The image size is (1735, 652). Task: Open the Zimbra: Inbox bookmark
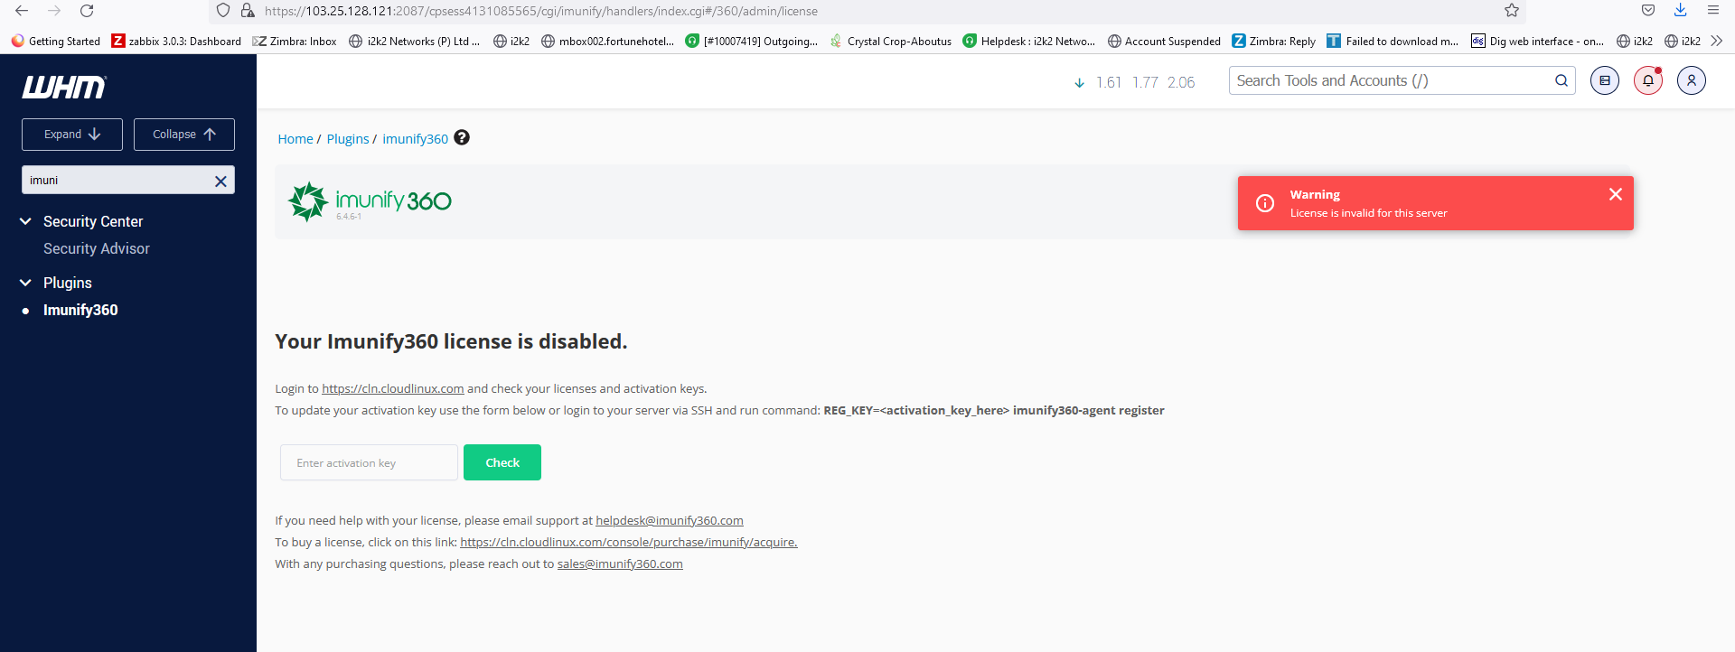tap(295, 41)
